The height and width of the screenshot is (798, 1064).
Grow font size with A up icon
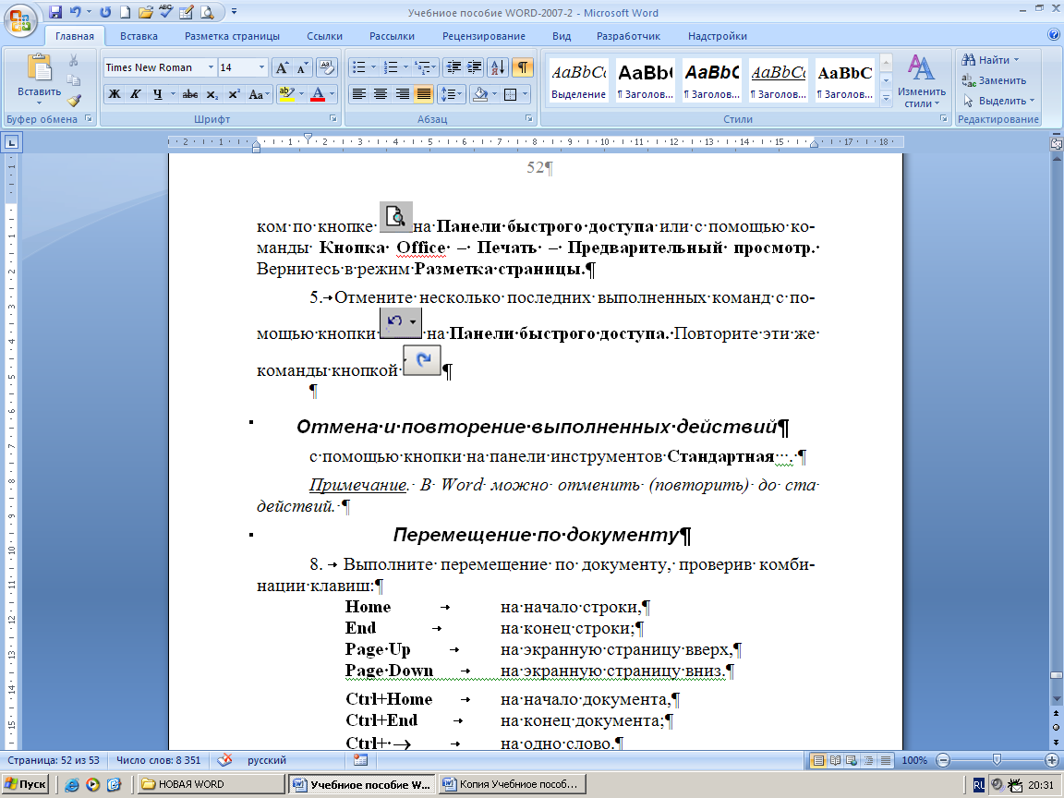282,67
